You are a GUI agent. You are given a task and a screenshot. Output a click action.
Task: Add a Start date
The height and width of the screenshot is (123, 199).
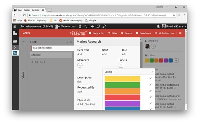pos(104,54)
